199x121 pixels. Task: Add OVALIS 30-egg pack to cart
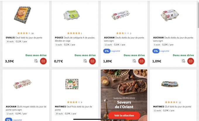coord(43,61)
